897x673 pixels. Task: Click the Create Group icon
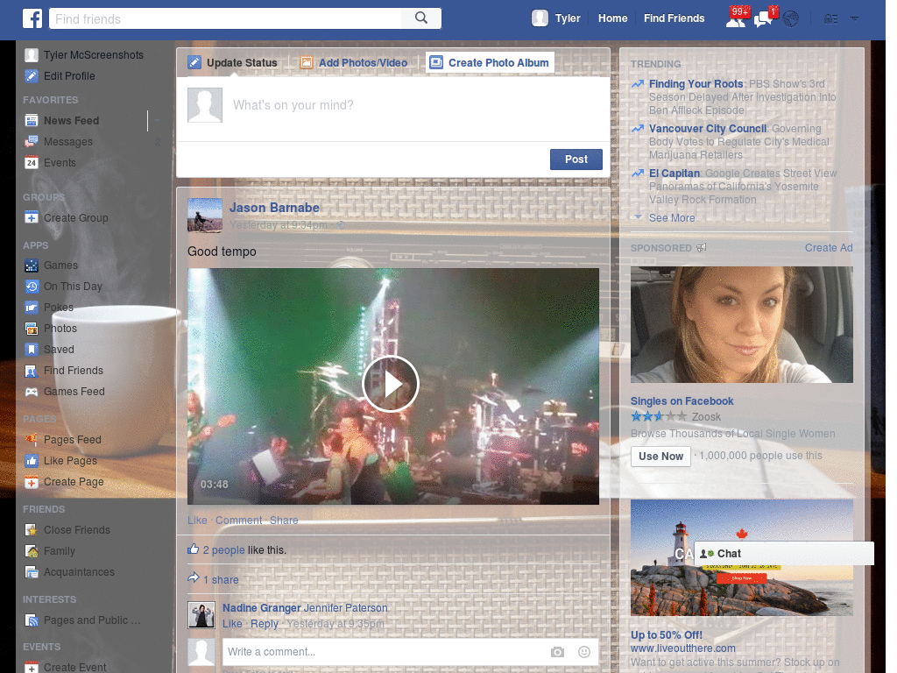pyautogui.click(x=32, y=218)
